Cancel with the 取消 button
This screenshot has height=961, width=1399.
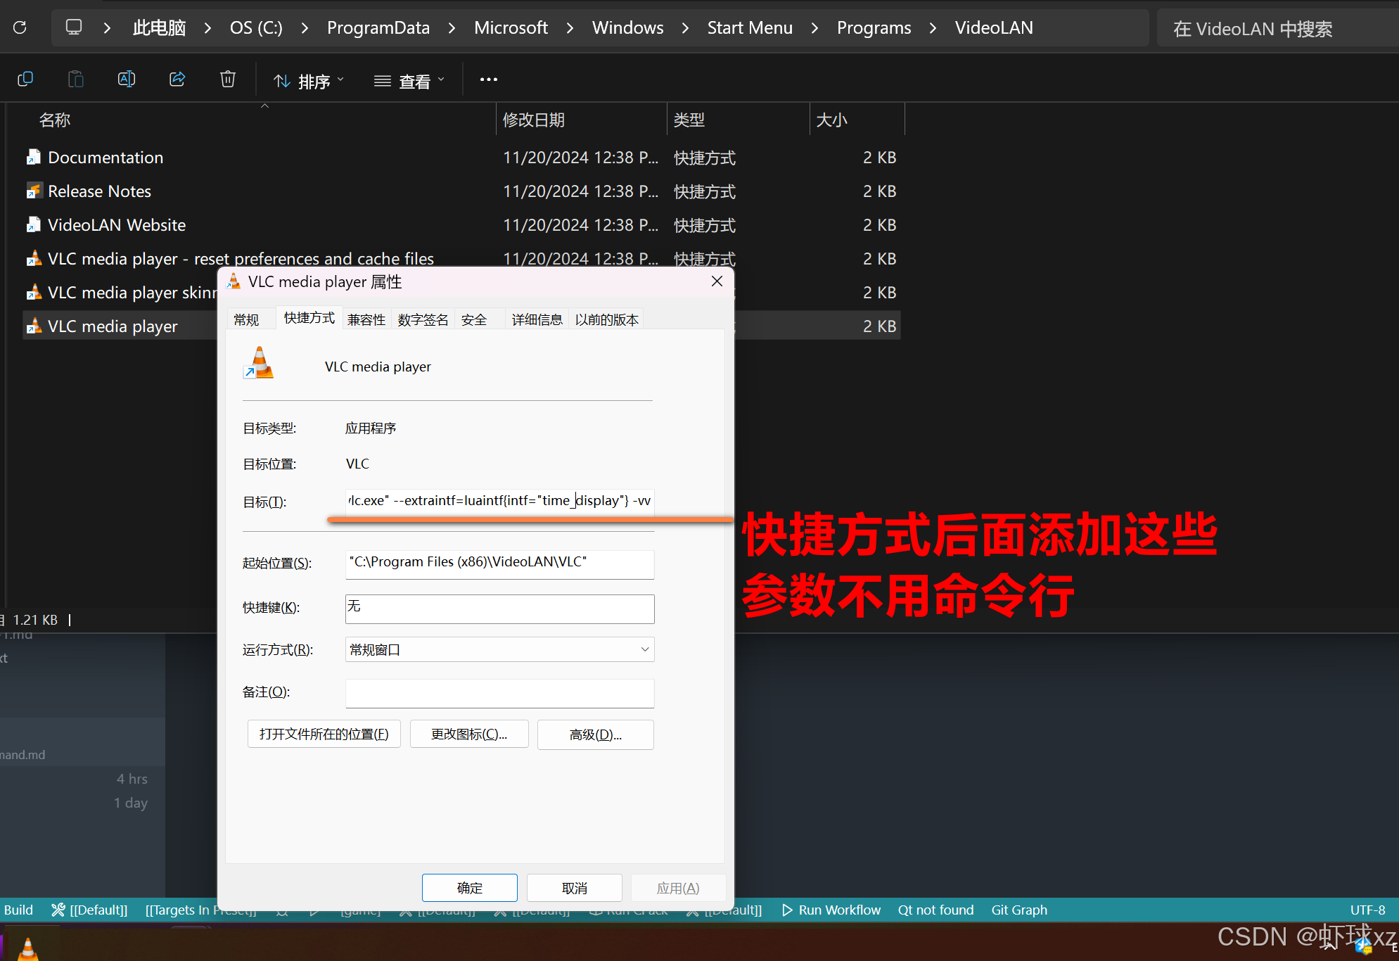click(x=575, y=888)
